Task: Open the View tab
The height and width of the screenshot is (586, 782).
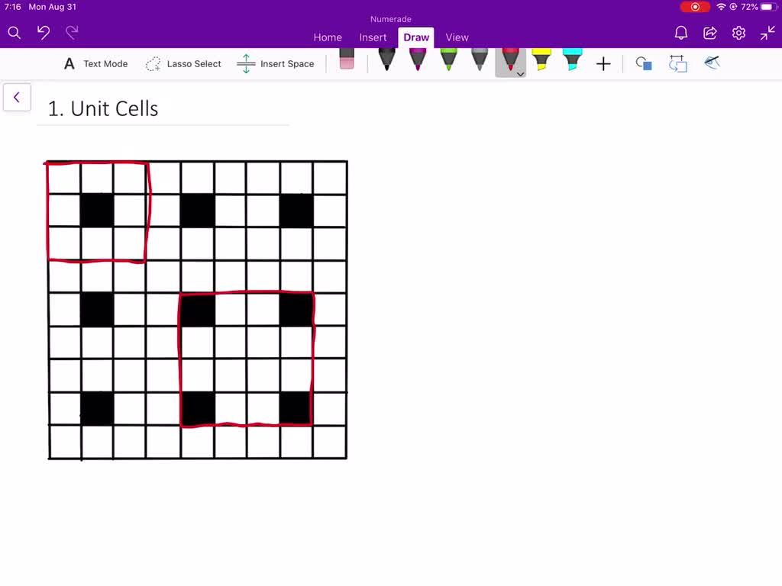Action: [457, 37]
